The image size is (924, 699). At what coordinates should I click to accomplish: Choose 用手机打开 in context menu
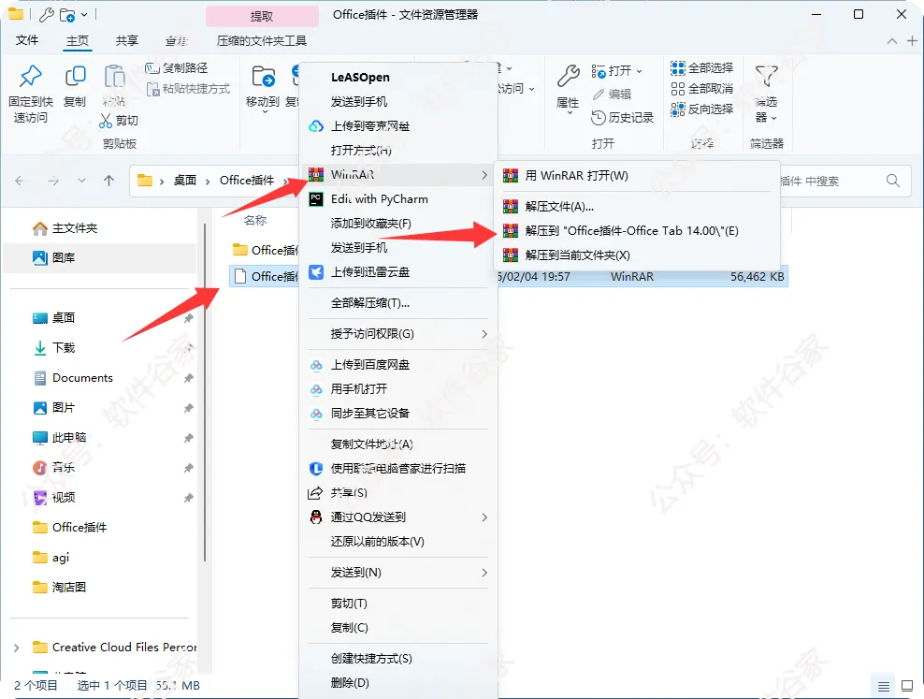pos(398,389)
